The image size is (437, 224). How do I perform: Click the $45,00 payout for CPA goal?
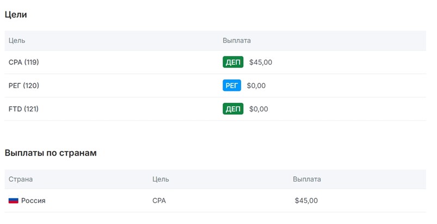coord(261,62)
